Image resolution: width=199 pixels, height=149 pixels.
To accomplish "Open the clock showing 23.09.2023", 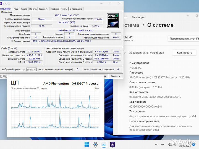I will click(185, 144).
